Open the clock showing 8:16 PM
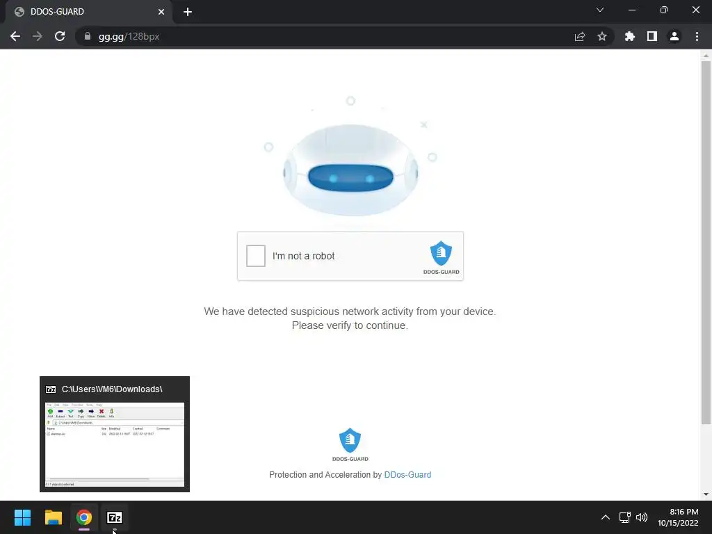Image resolution: width=712 pixels, height=534 pixels. (678, 517)
